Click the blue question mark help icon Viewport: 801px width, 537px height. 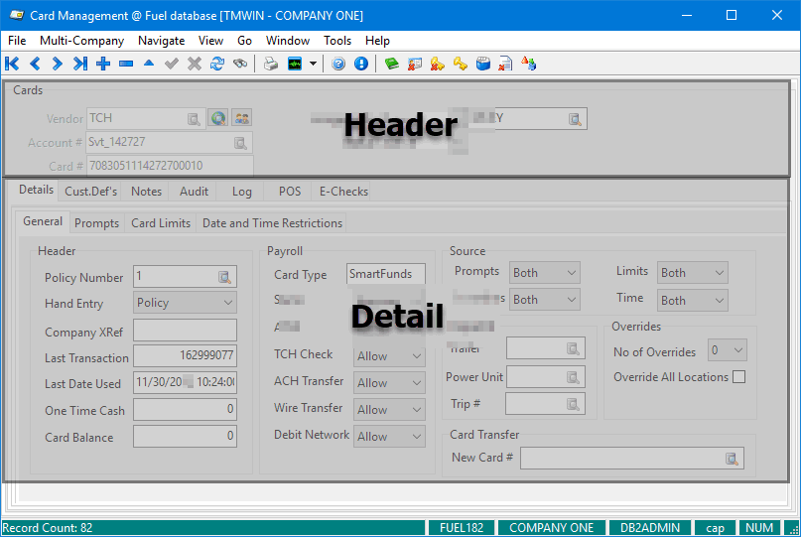point(338,64)
